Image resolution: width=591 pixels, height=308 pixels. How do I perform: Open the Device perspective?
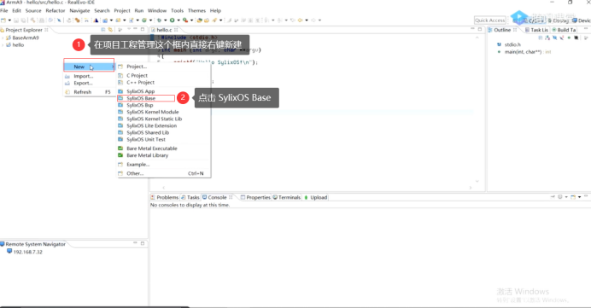coord(582,20)
